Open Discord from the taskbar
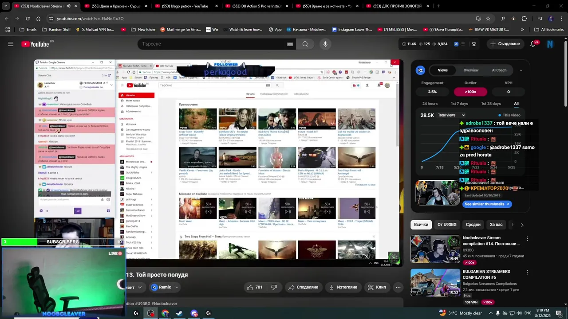The image size is (568, 319). 194,313
